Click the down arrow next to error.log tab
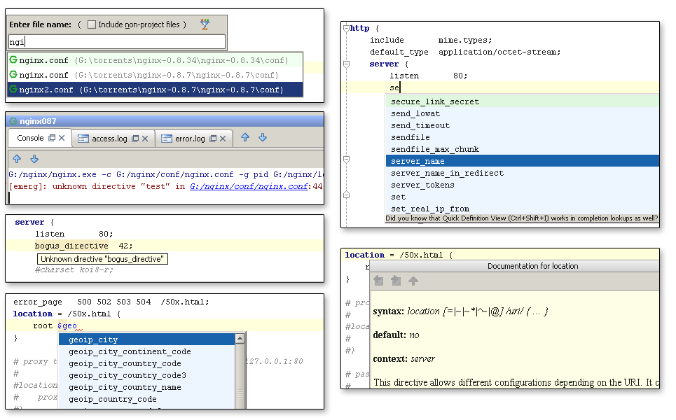Viewport: 676px width, 420px height. (263, 137)
